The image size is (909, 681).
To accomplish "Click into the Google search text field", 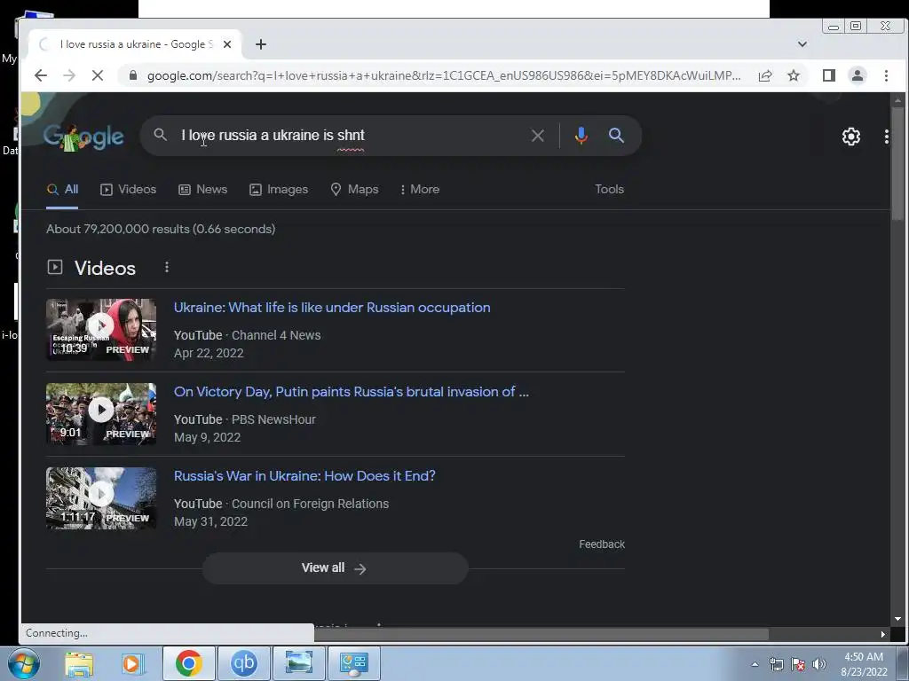I will 348,136.
